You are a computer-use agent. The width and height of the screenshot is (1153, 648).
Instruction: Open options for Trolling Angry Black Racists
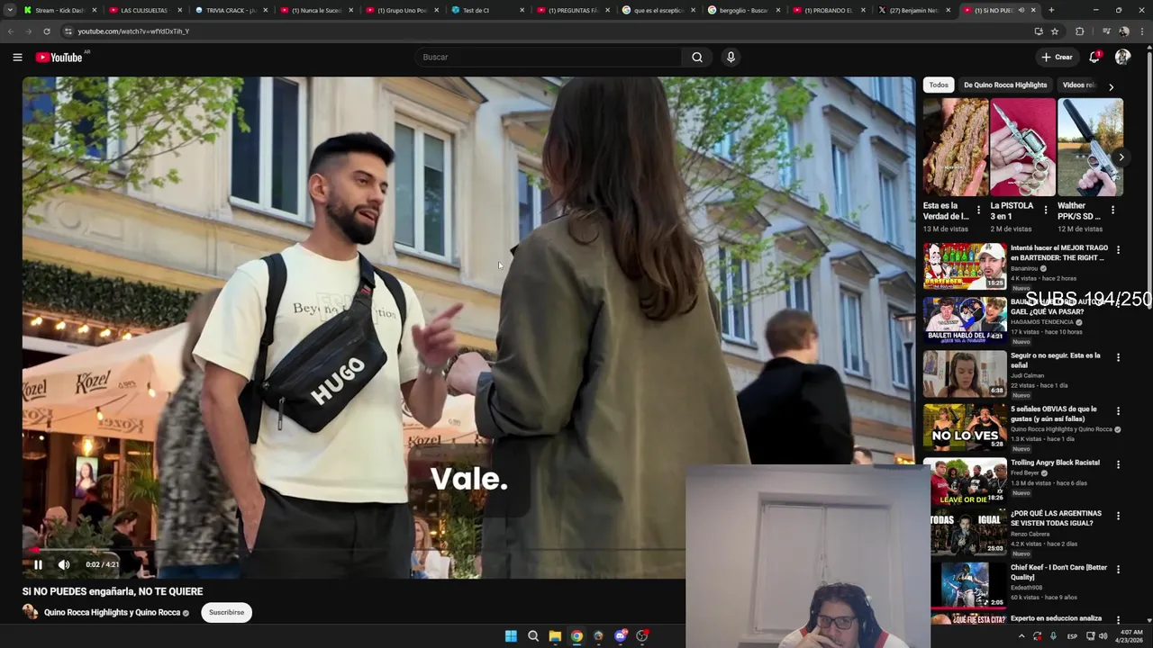(x=1118, y=464)
